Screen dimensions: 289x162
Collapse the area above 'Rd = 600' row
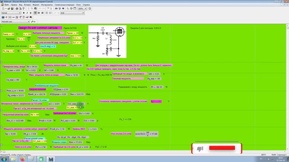(x=1, y=110)
